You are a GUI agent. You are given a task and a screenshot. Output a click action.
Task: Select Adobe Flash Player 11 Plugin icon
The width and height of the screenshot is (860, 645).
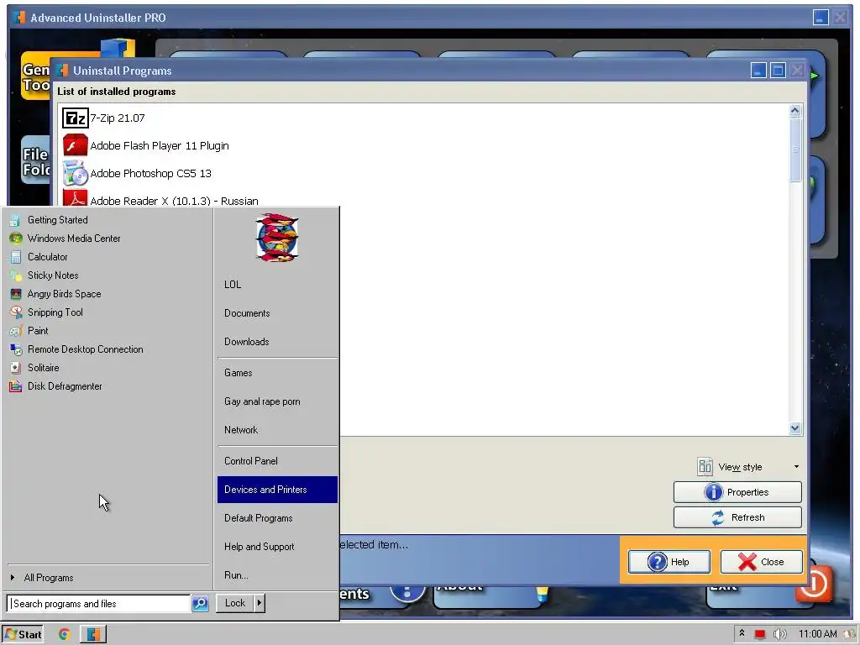click(x=75, y=145)
